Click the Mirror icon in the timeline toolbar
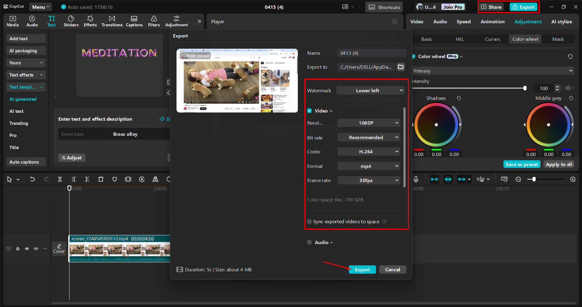This screenshot has width=582, height=307. click(155, 179)
